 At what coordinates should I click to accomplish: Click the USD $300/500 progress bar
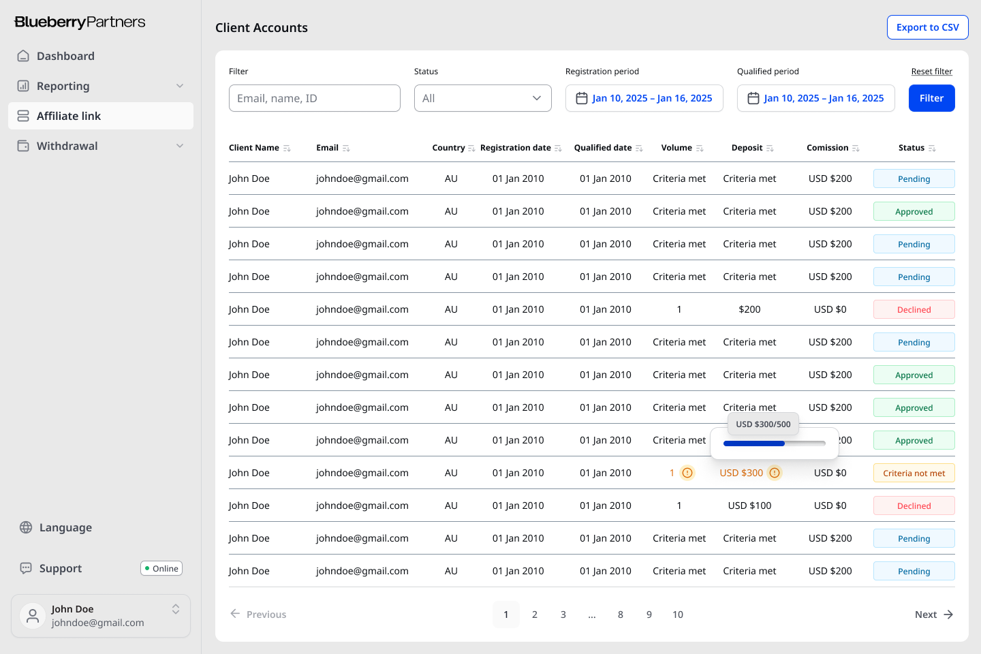pyautogui.click(x=775, y=443)
